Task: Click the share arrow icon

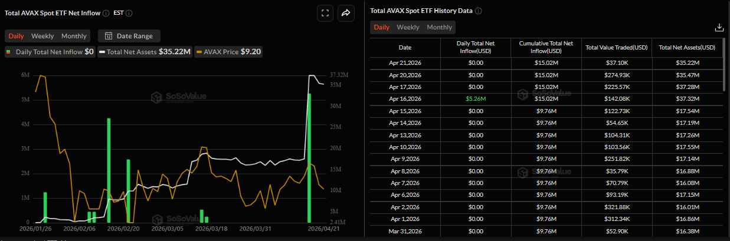Action: pos(346,13)
